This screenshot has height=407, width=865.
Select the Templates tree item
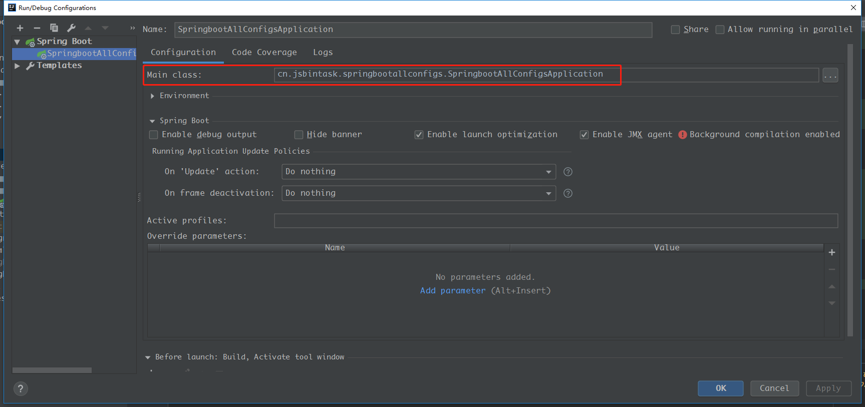pos(59,66)
